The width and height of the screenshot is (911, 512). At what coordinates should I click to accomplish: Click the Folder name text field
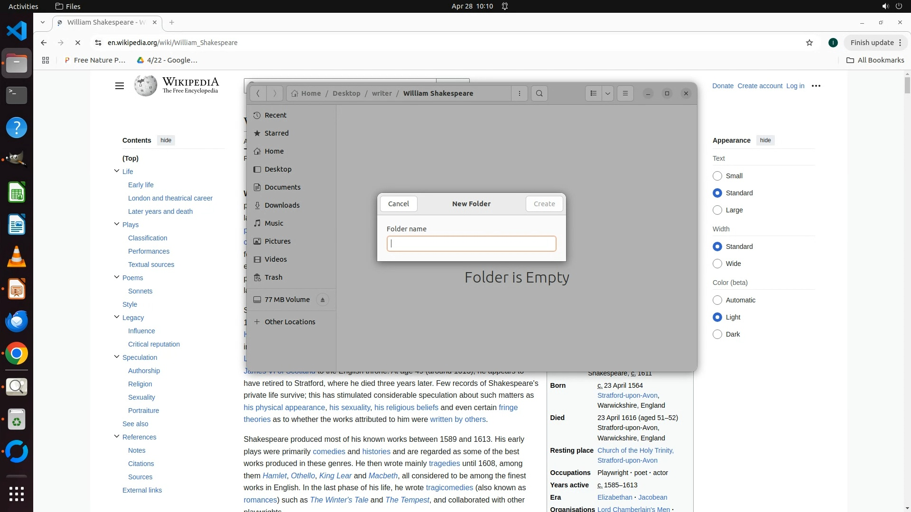[x=471, y=244]
